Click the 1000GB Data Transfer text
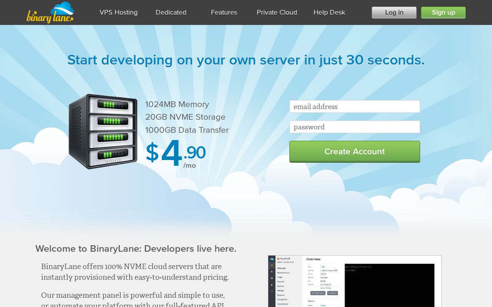Screen dimensions: 492x307 tap(187, 130)
